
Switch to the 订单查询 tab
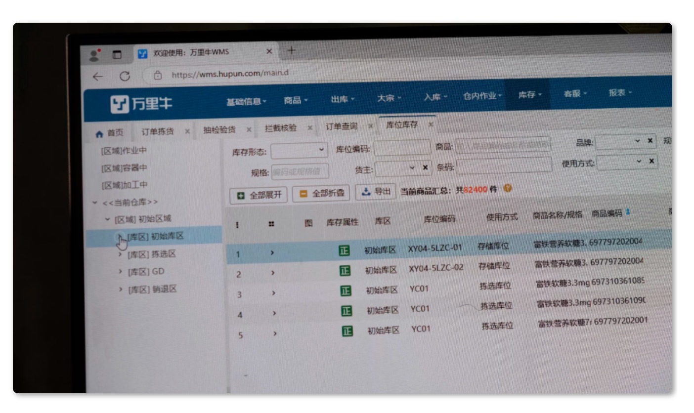(341, 126)
